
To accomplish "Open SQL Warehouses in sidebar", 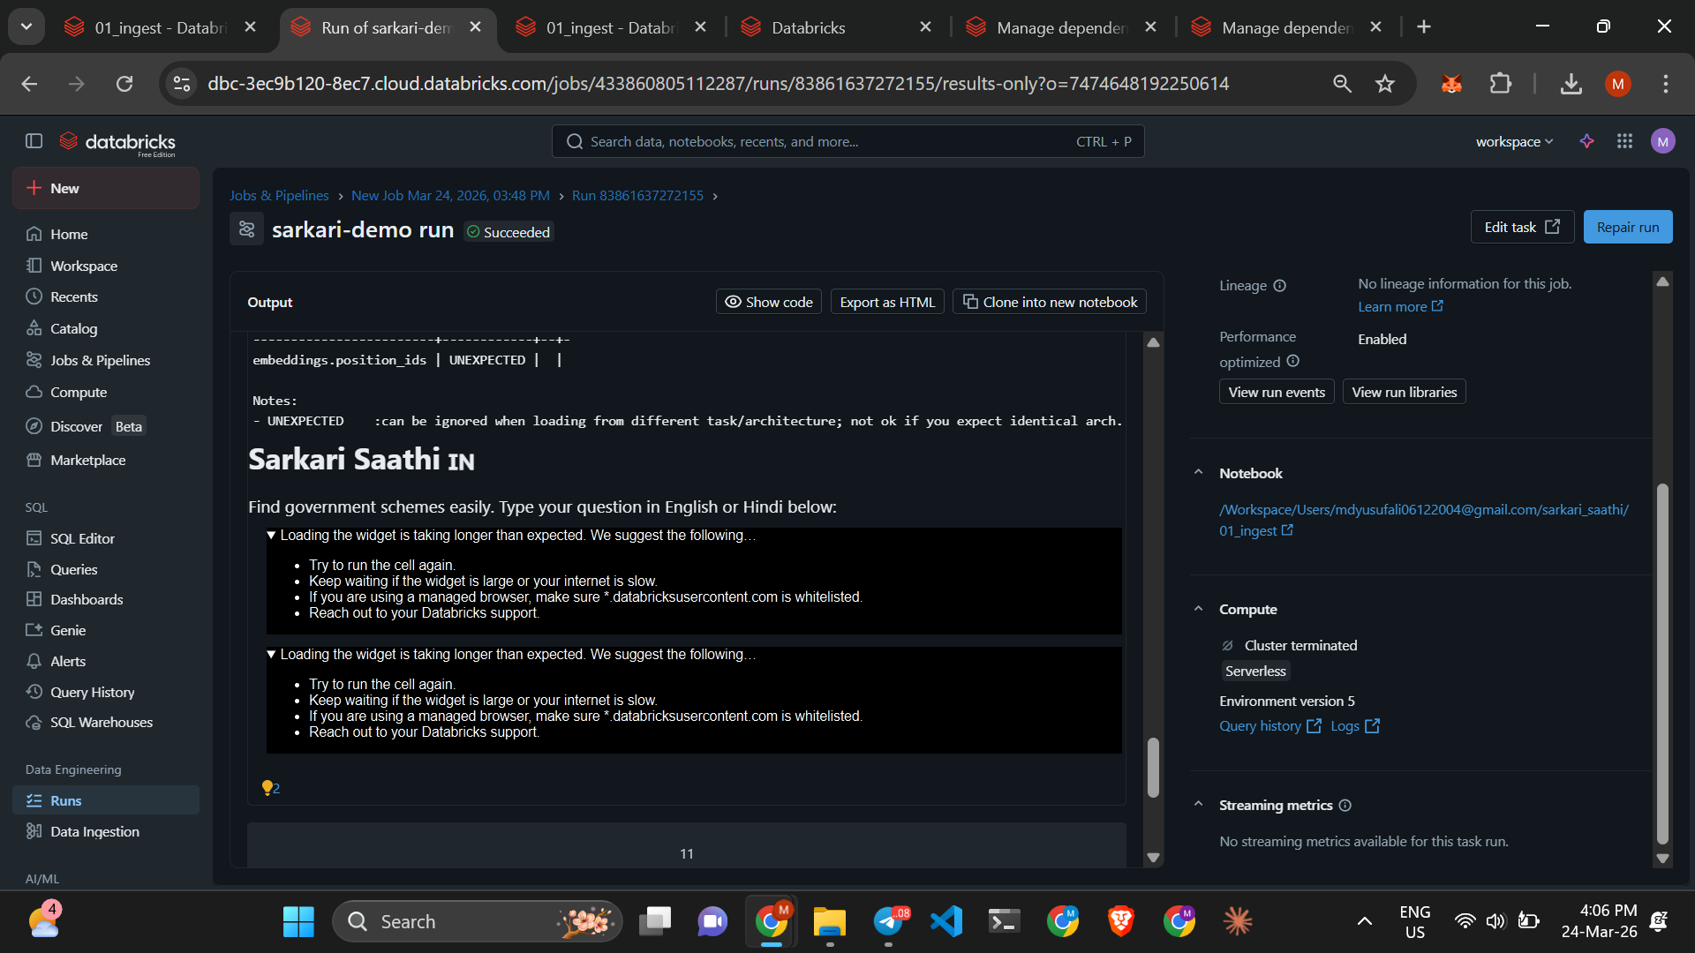I will pos(101,722).
